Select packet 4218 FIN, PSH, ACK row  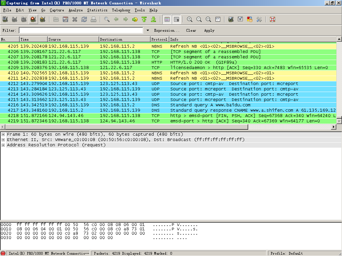coord(168,116)
